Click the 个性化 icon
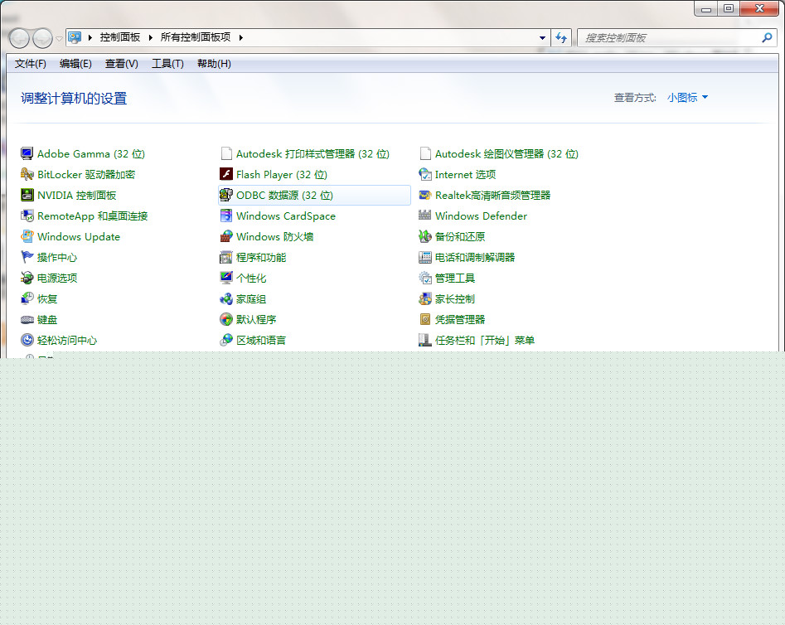785x625 pixels. pyautogui.click(x=226, y=278)
